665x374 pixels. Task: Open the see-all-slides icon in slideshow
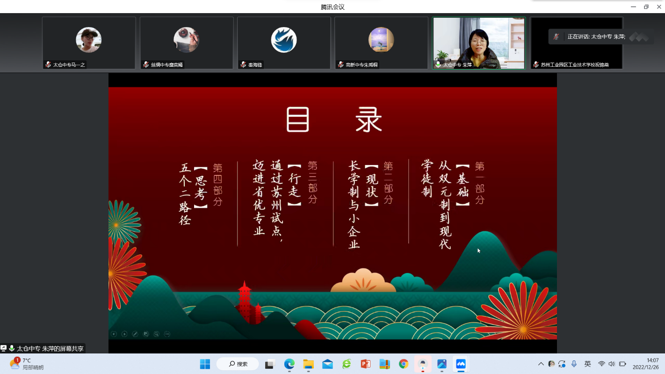(x=146, y=334)
